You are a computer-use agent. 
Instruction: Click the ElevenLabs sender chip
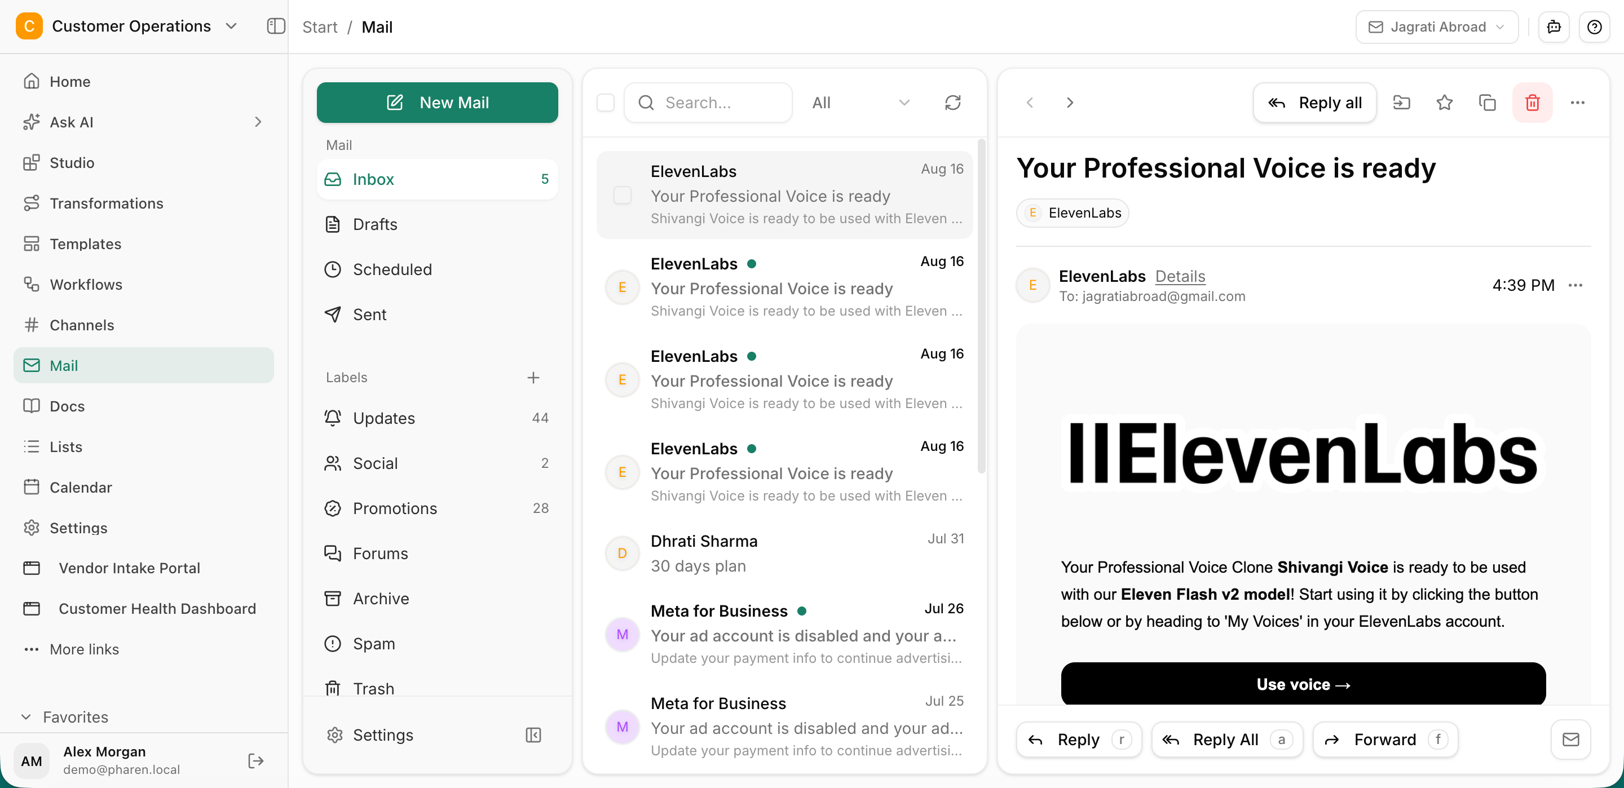[1073, 213]
